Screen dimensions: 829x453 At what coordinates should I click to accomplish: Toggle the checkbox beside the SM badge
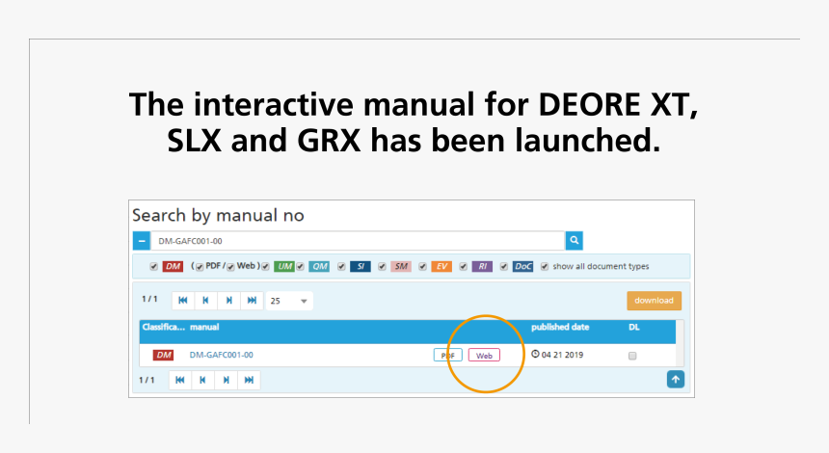(382, 266)
